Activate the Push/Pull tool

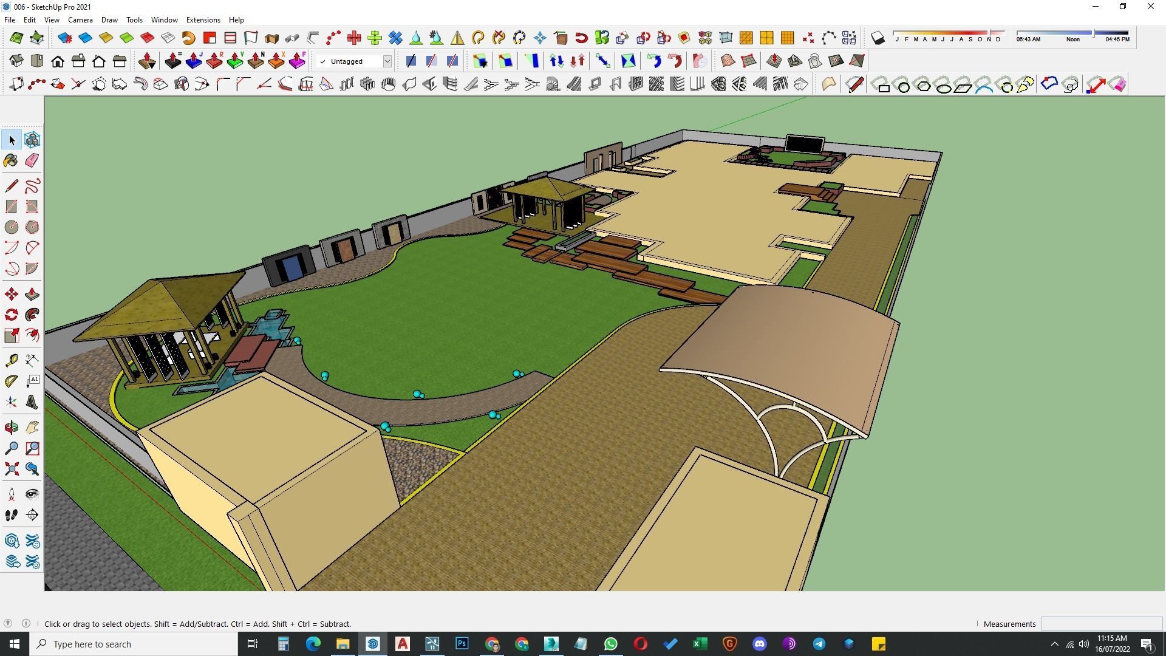[32, 295]
